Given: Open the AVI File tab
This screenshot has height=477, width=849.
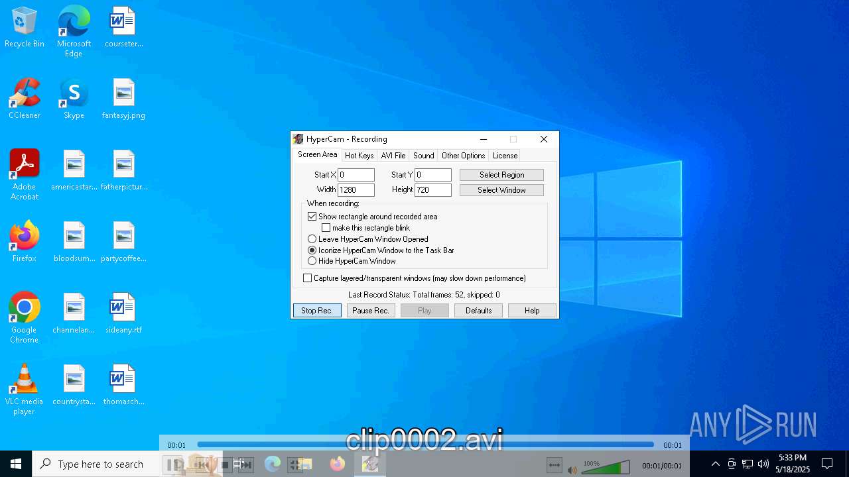Looking at the screenshot, I should coord(393,156).
